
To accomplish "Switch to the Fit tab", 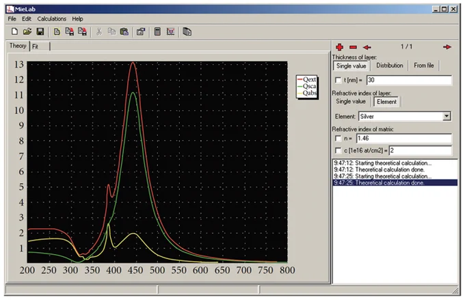I will [x=40, y=46].
